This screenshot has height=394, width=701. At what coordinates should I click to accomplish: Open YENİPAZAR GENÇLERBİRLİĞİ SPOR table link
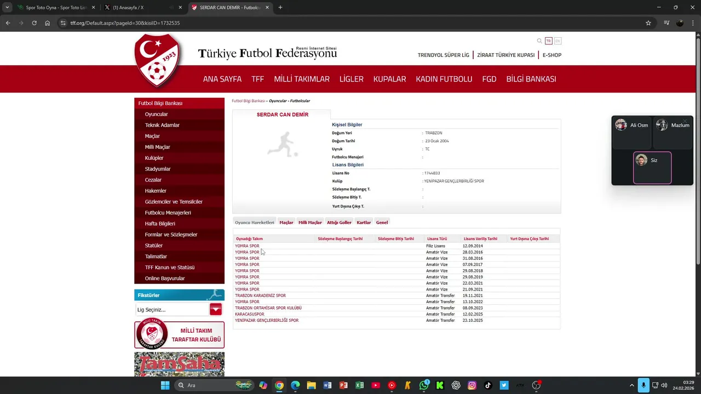[x=267, y=321]
